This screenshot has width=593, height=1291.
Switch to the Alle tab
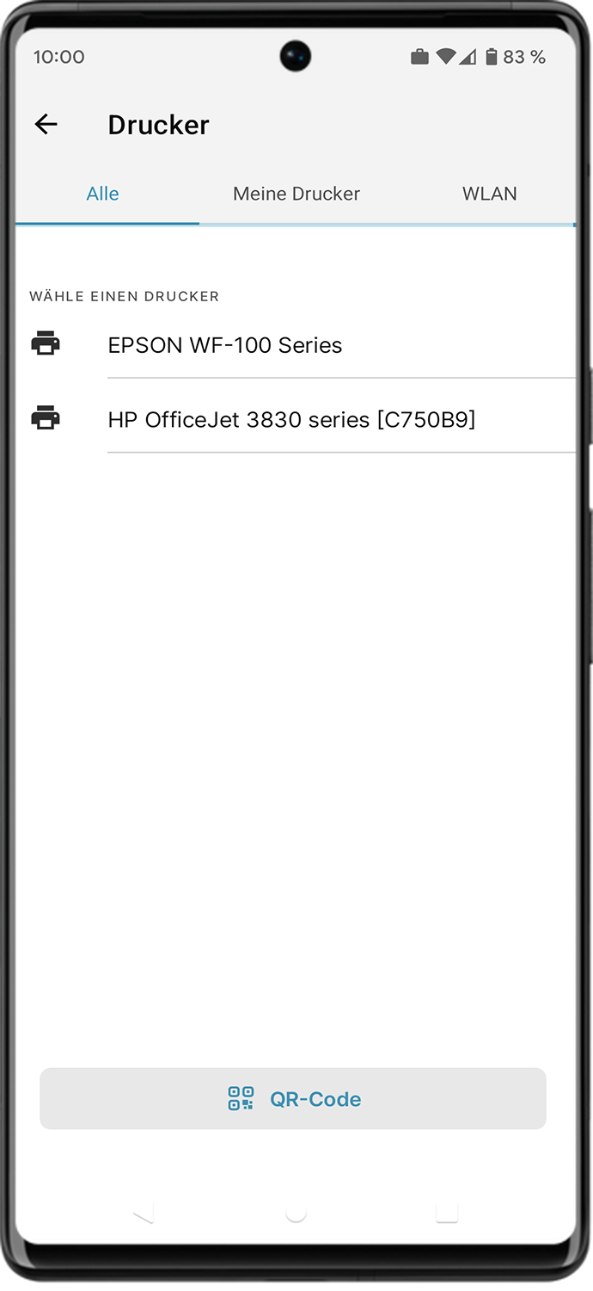click(x=102, y=194)
